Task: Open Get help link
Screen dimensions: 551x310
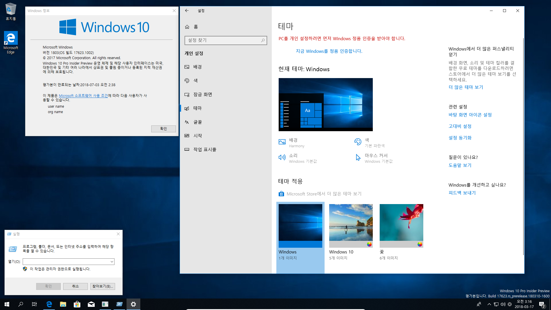Action: pos(460,165)
